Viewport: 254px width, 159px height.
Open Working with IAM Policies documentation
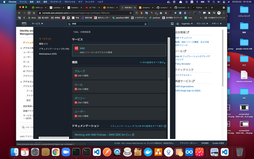point(104,135)
